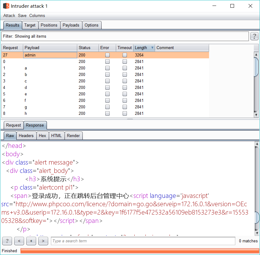260x255 pixels.
Task: Go to previous search match arrow
Action: click(x=19, y=241)
